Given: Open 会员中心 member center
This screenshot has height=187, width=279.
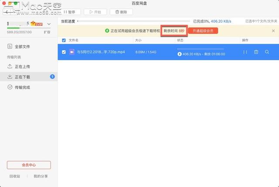Looking at the screenshot, I should pyautogui.click(x=29, y=165).
